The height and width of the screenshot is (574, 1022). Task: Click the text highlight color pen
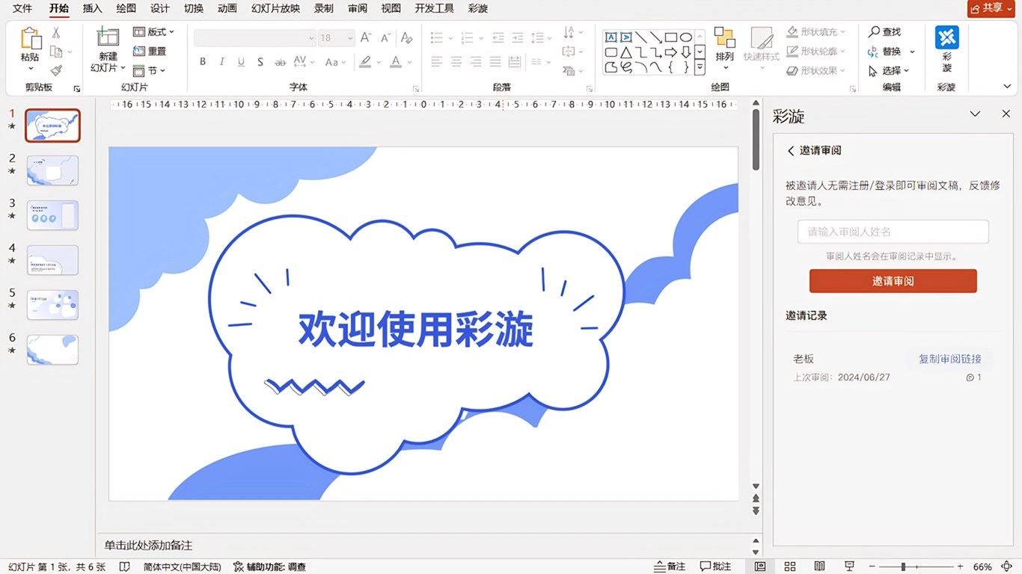coord(365,62)
